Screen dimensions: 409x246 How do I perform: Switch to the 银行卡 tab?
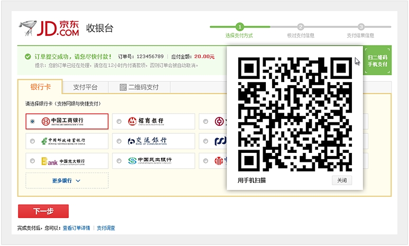(x=40, y=87)
